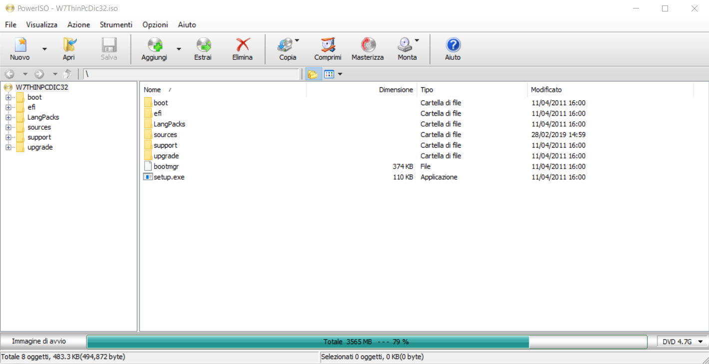
Task: Click the Immagine di avvio button
Action: [39, 342]
